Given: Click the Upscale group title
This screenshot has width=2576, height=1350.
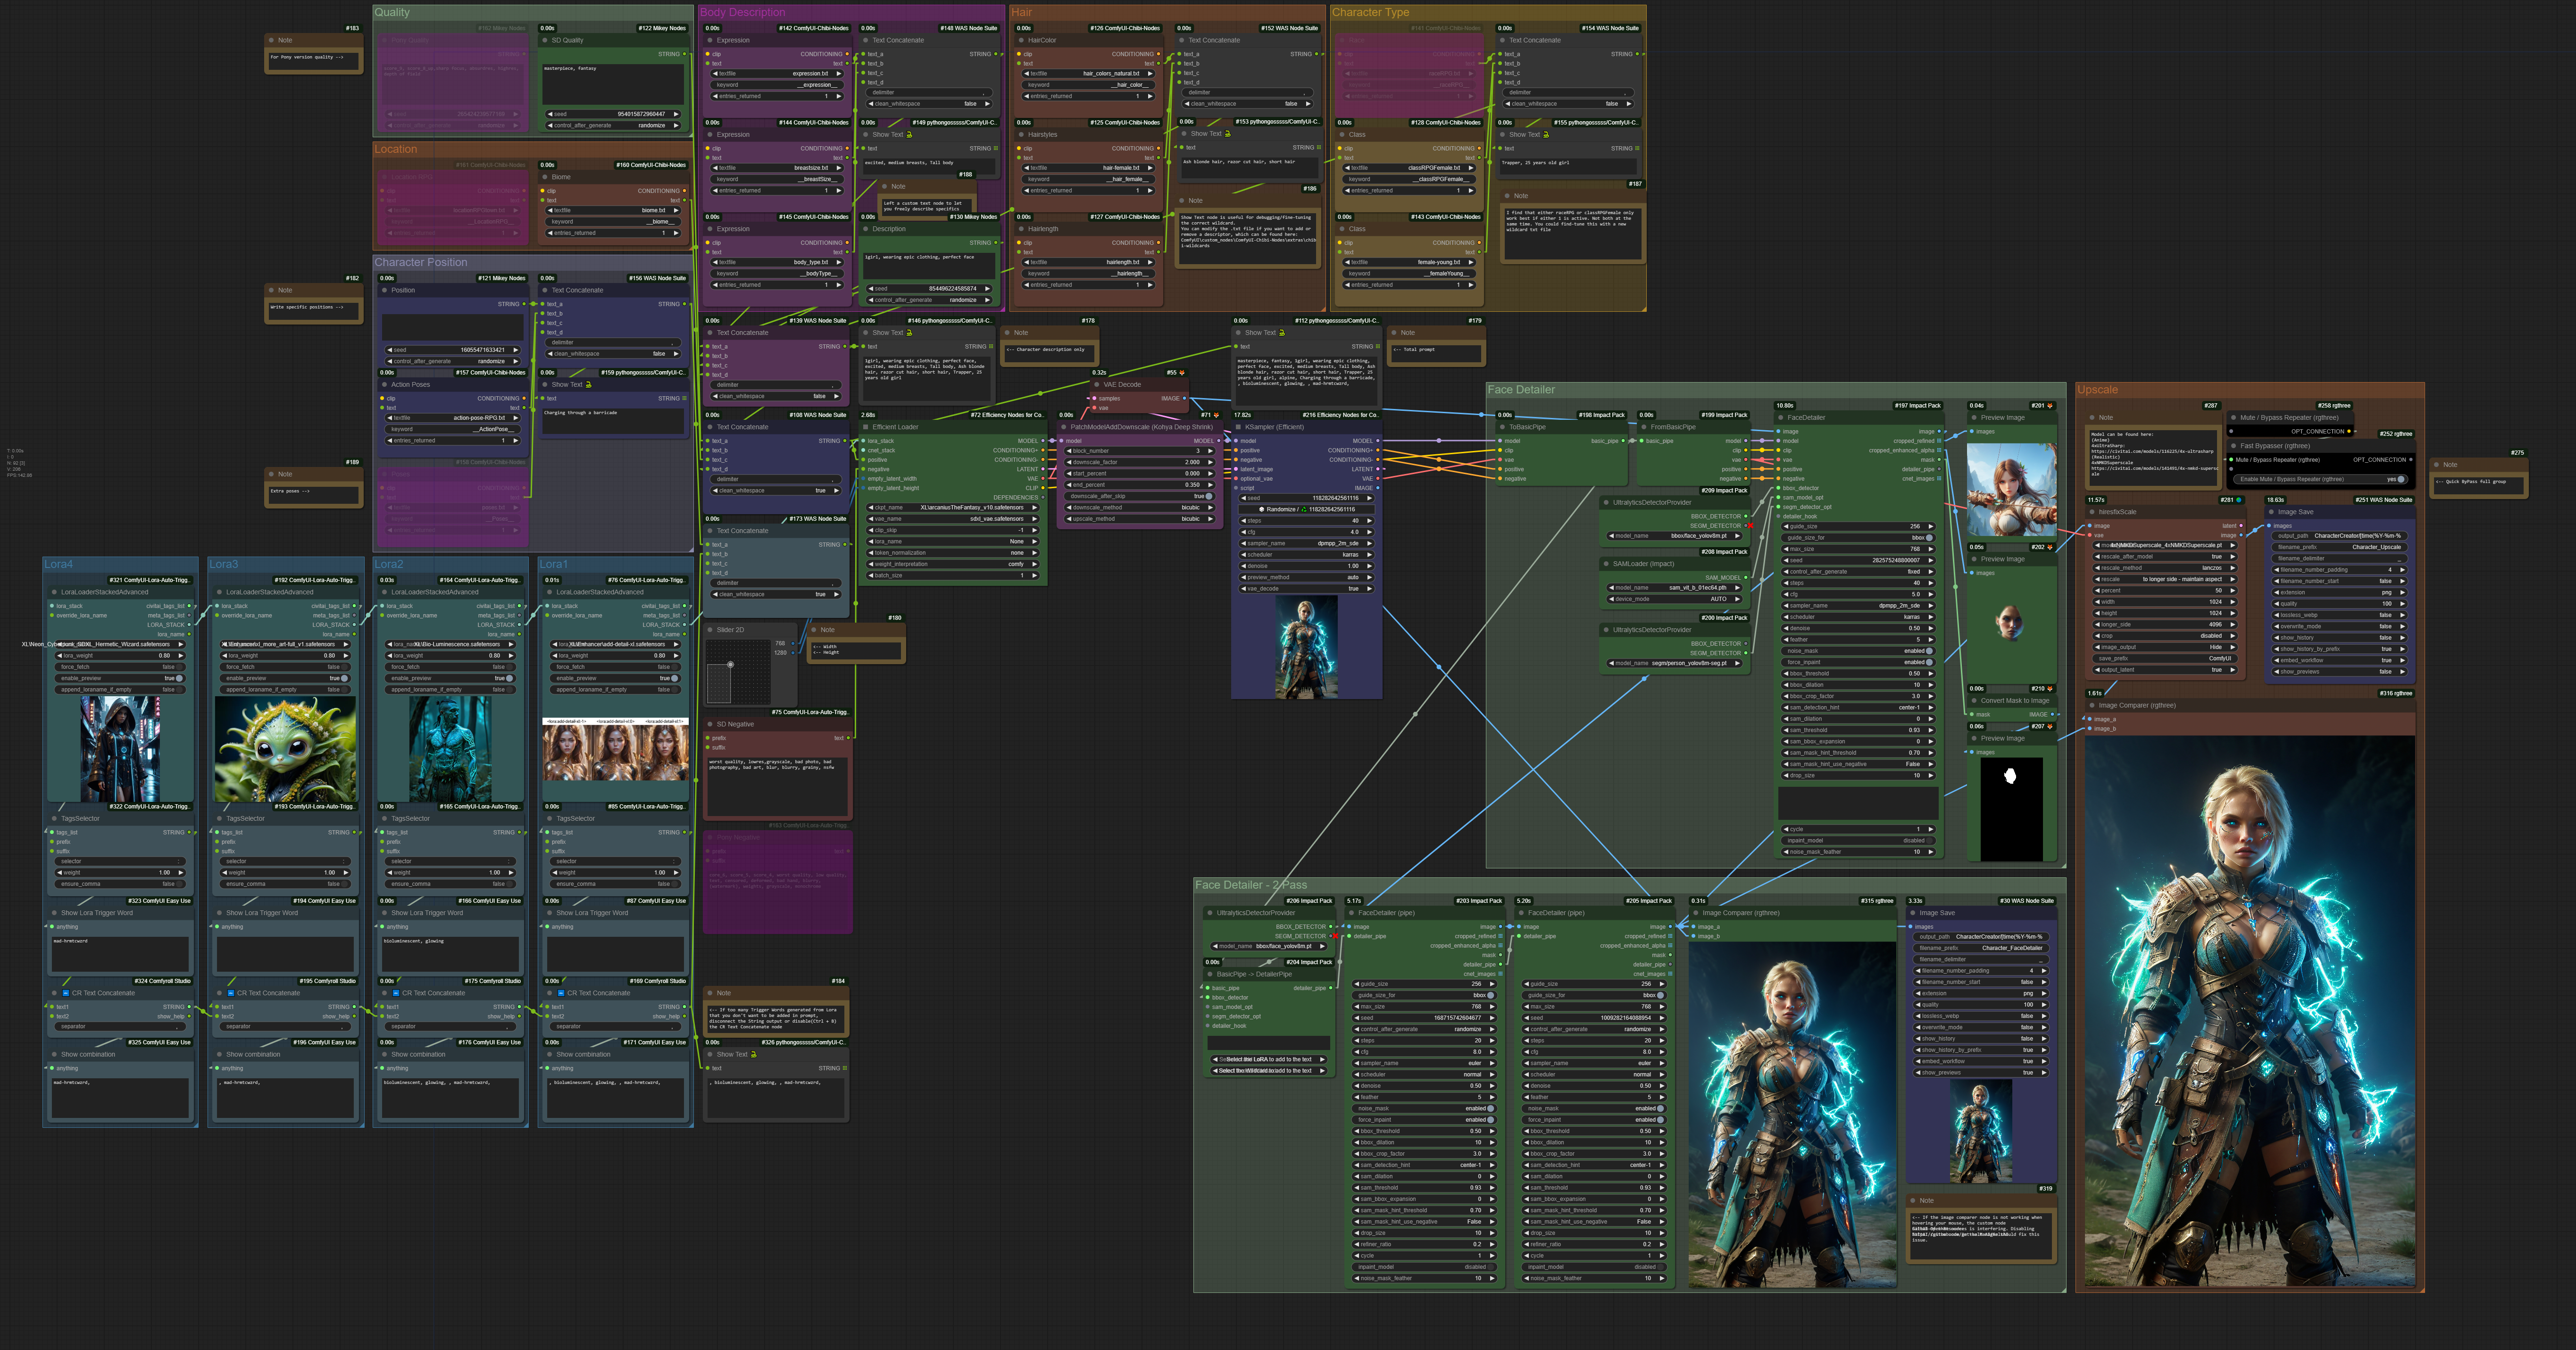Looking at the screenshot, I should [x=2097, y=390].
